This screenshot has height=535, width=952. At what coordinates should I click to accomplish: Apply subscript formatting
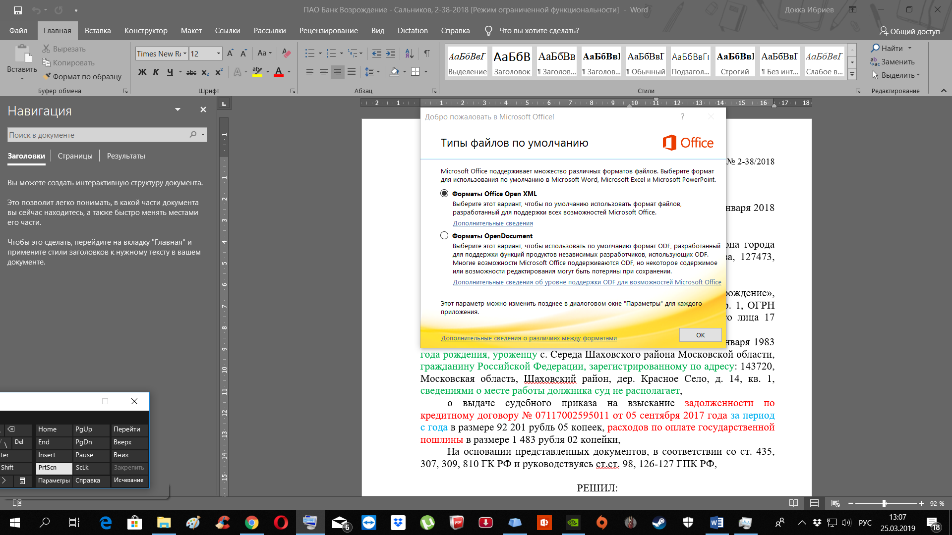click(x=205, y=72)
